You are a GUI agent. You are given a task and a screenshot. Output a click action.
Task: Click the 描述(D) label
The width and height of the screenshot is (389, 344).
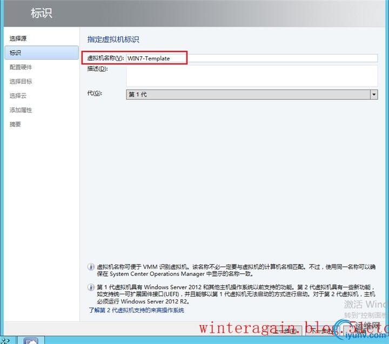tap(97, 69)
